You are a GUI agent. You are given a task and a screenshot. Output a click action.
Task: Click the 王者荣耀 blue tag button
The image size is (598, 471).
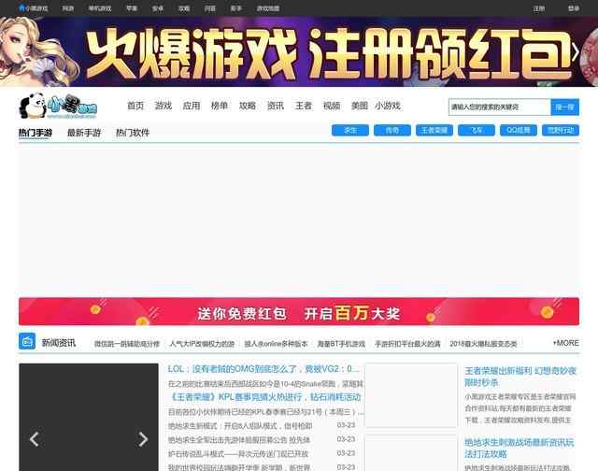tap(434, 131)
